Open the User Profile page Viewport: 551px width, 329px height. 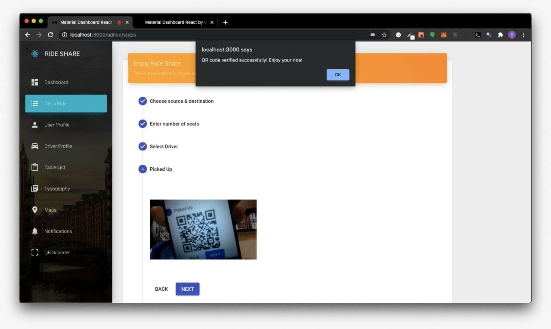(66, 125)
